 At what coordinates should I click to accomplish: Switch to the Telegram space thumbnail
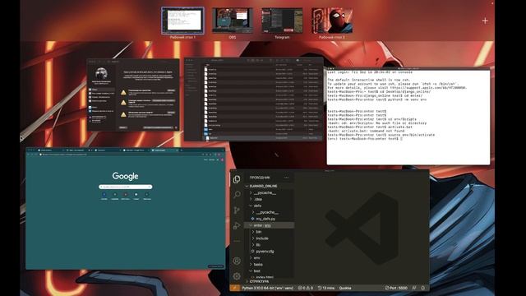click(x=282, y=21)
